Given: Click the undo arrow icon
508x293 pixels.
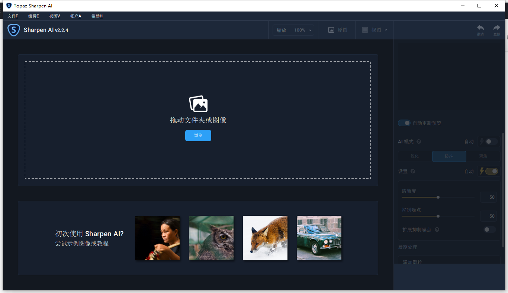Looking at the screenshot, I should click(480, 28).
